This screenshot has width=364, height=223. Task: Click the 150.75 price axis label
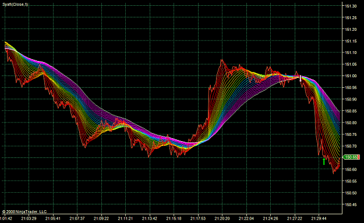pos(351,135)
